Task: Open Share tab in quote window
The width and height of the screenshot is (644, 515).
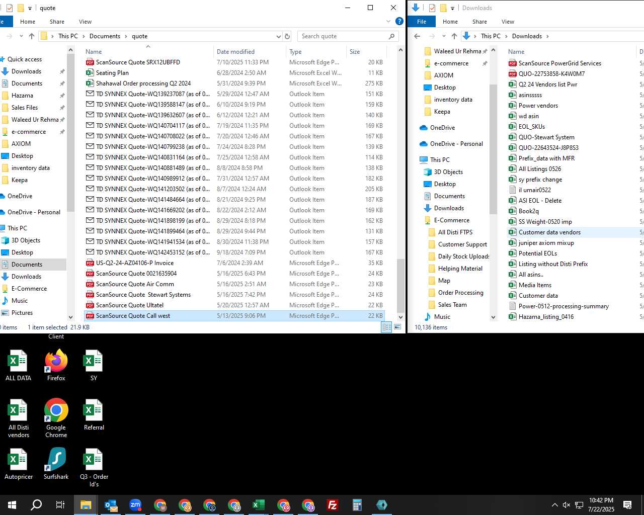Action: coord(57,22)
